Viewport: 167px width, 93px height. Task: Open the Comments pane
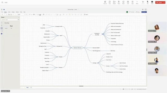tap(132, 12)
